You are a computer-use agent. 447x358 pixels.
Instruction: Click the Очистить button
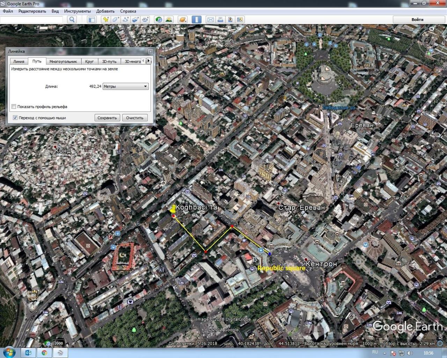coord(135,118)
